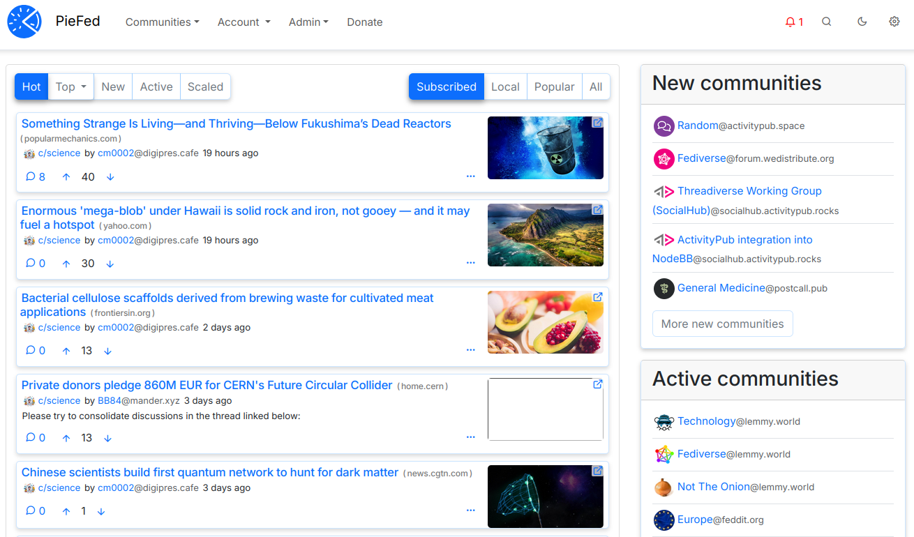Click the More new communities button
The width and height of the screenshot is (914, 537).
tap(722, 324)
